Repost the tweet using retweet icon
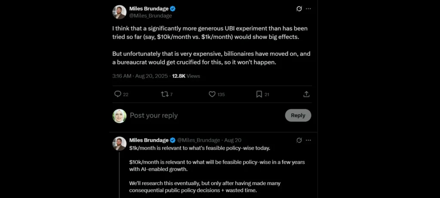Image resolution: width=440 pixels, height=198 pixels. pos(165,94)
